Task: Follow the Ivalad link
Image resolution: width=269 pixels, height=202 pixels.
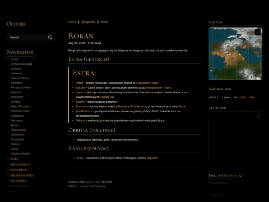Action: [79, 92]
